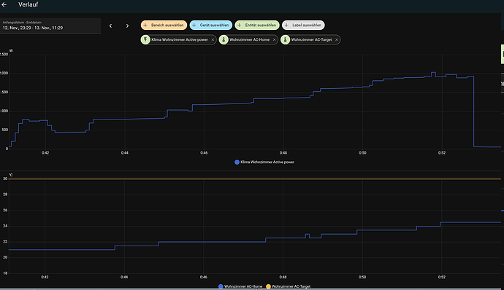504x290 pixels.
Task: Click plus icon in Label auswählen
Action: [286, 25]
